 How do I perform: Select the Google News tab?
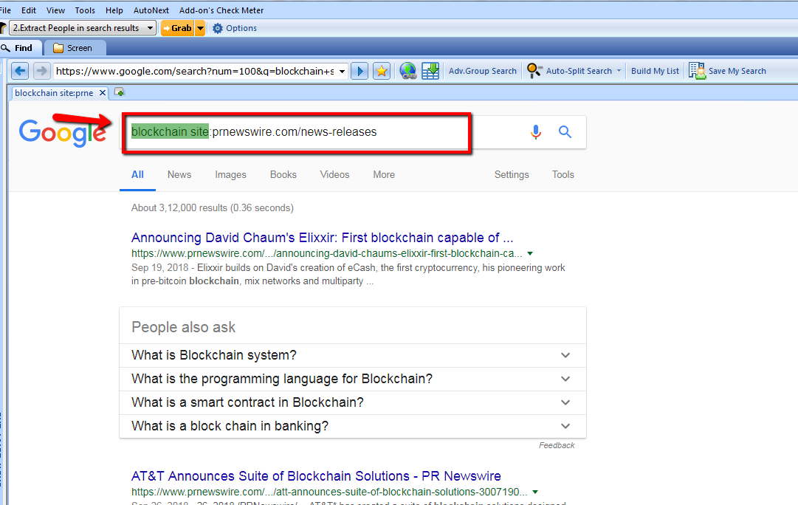(179, 175)
